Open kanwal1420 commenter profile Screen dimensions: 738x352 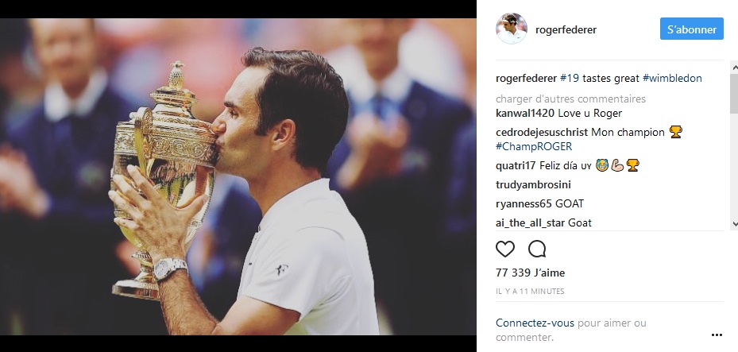tap(525, 113)
